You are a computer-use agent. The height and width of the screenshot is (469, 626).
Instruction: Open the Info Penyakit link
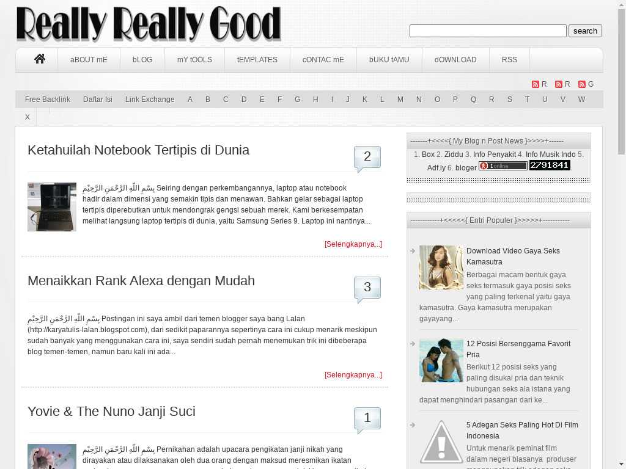pyautogui.click(x=495, y=155)
